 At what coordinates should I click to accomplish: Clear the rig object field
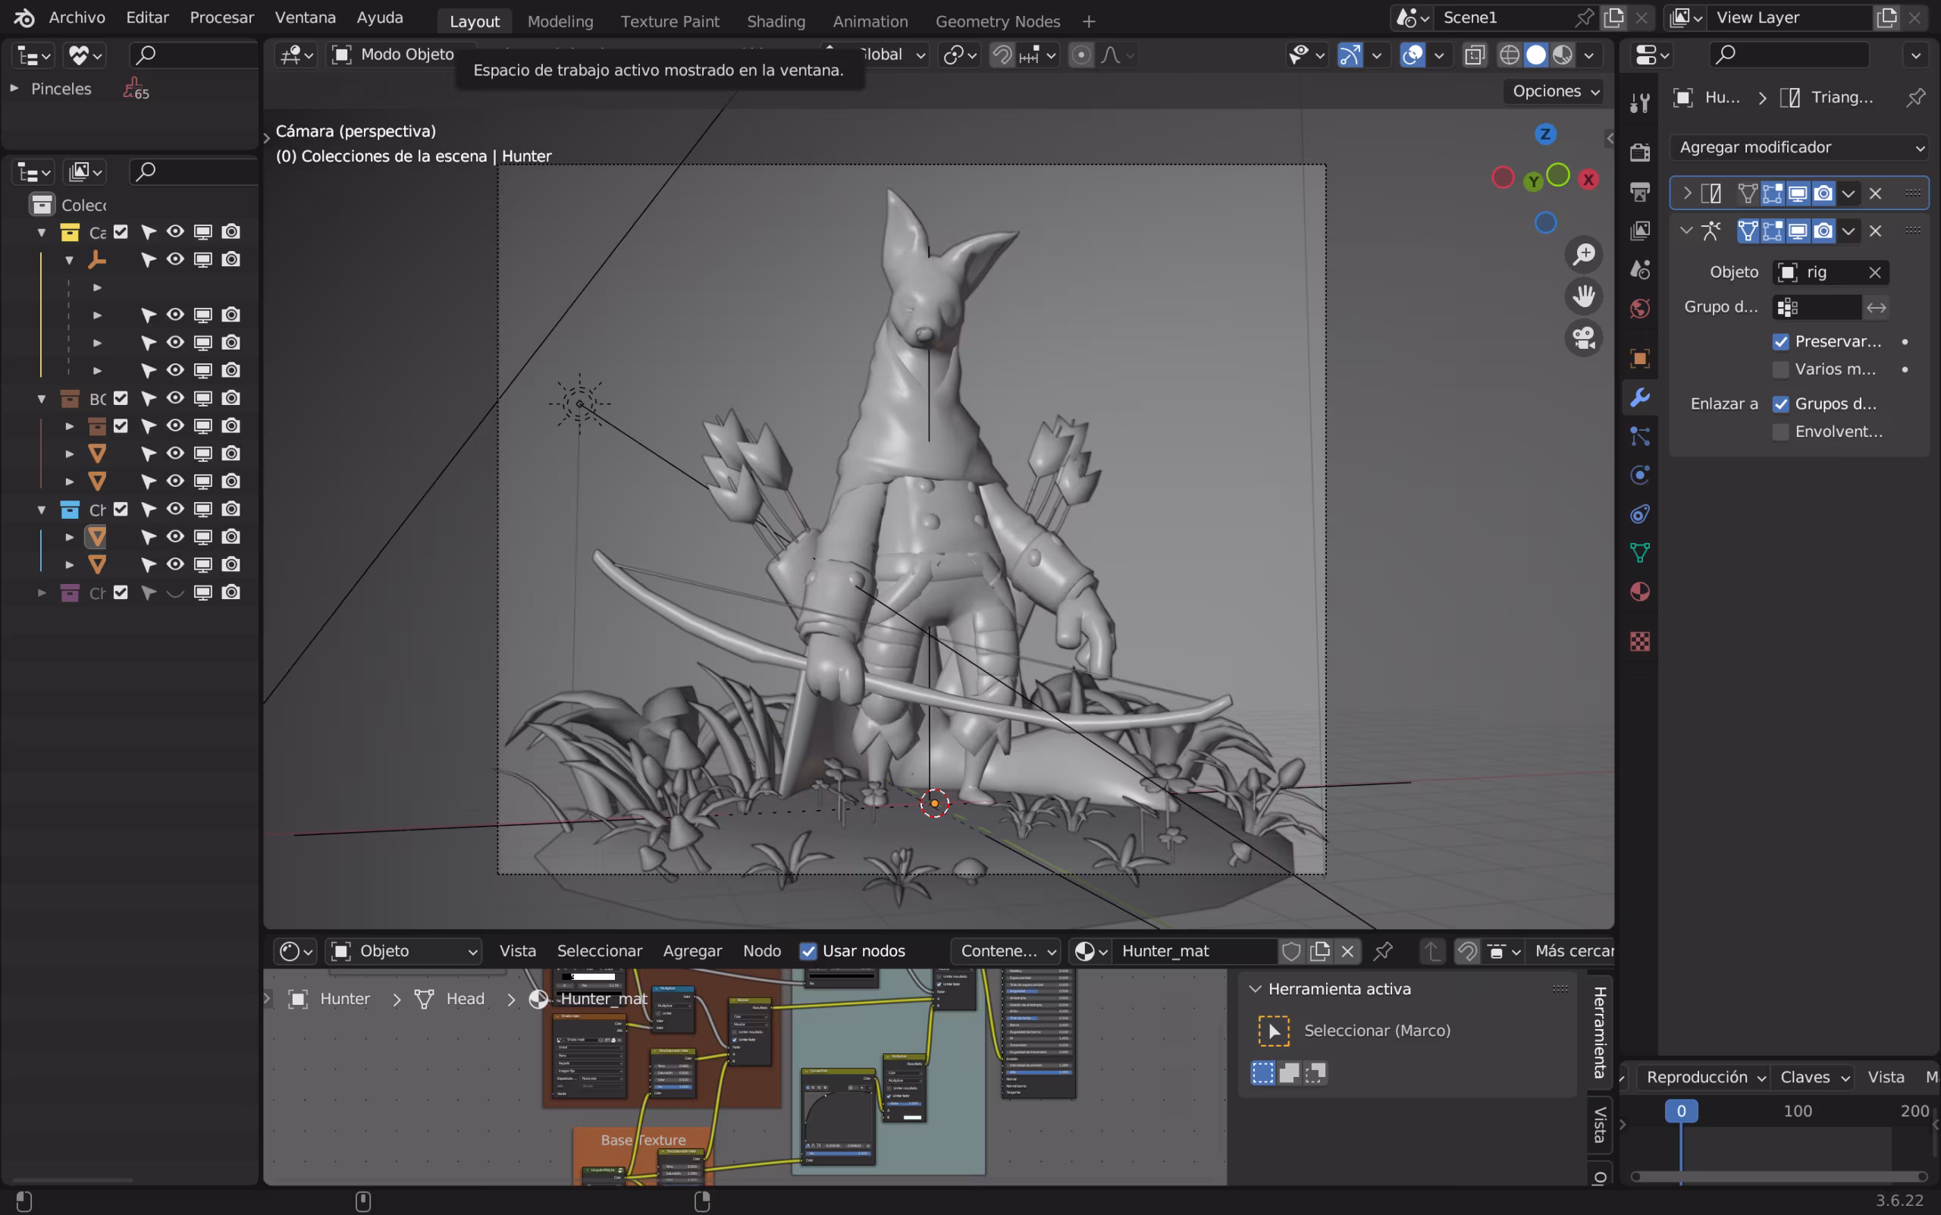click(1874, 273)
